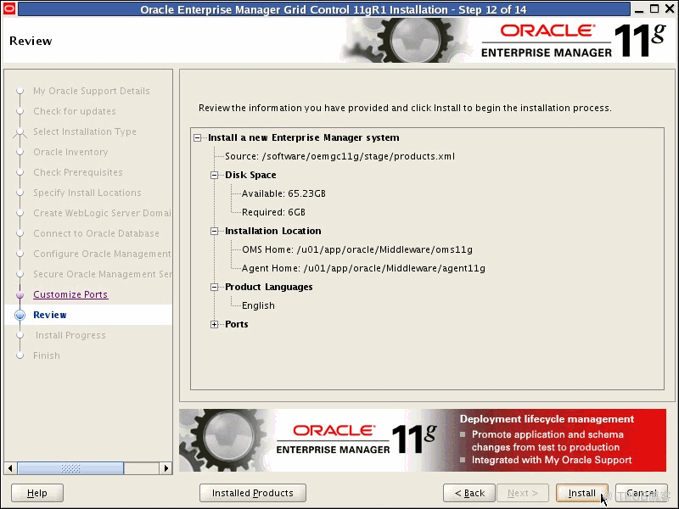
Task: Select the Required: 6GB row
Action: click(x=273, y=212)
